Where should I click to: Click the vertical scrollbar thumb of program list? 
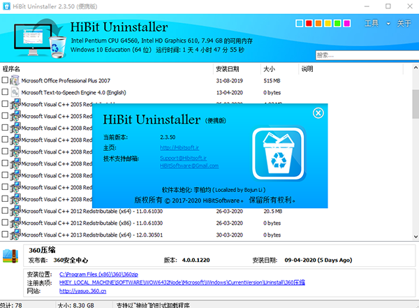point(416,104)
